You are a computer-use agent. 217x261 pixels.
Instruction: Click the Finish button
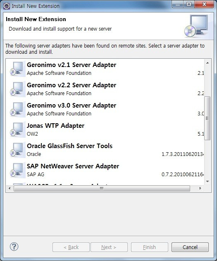click(x=150, y=247)
